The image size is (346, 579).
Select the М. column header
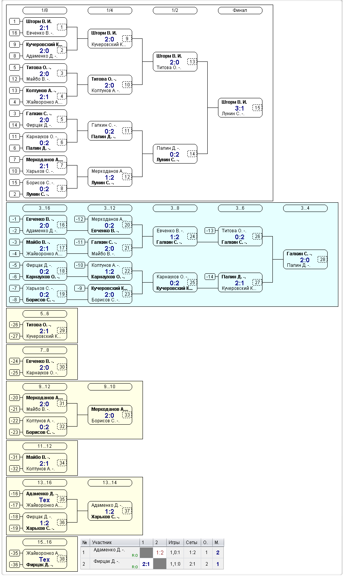(218, 543)
